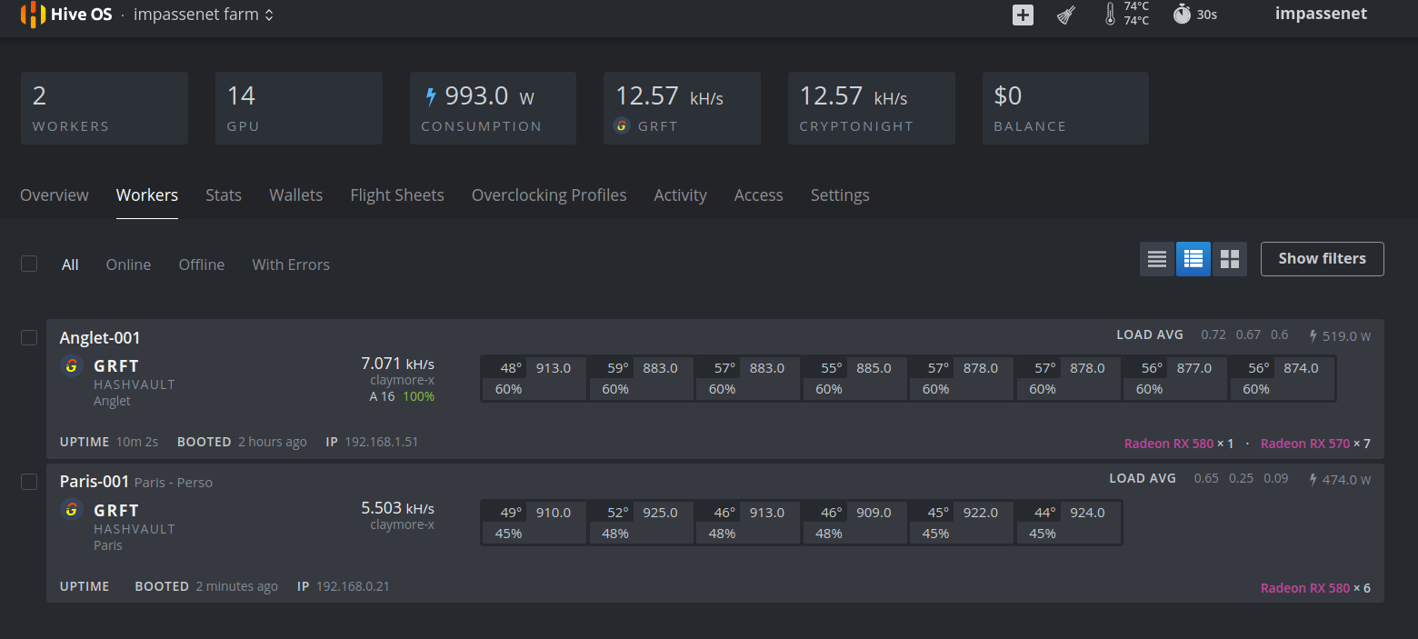The height and width of the screenshot is (639, 1418).
Task: Click the 7.071 kH/s hashrate value
Action: click(397, 364)
